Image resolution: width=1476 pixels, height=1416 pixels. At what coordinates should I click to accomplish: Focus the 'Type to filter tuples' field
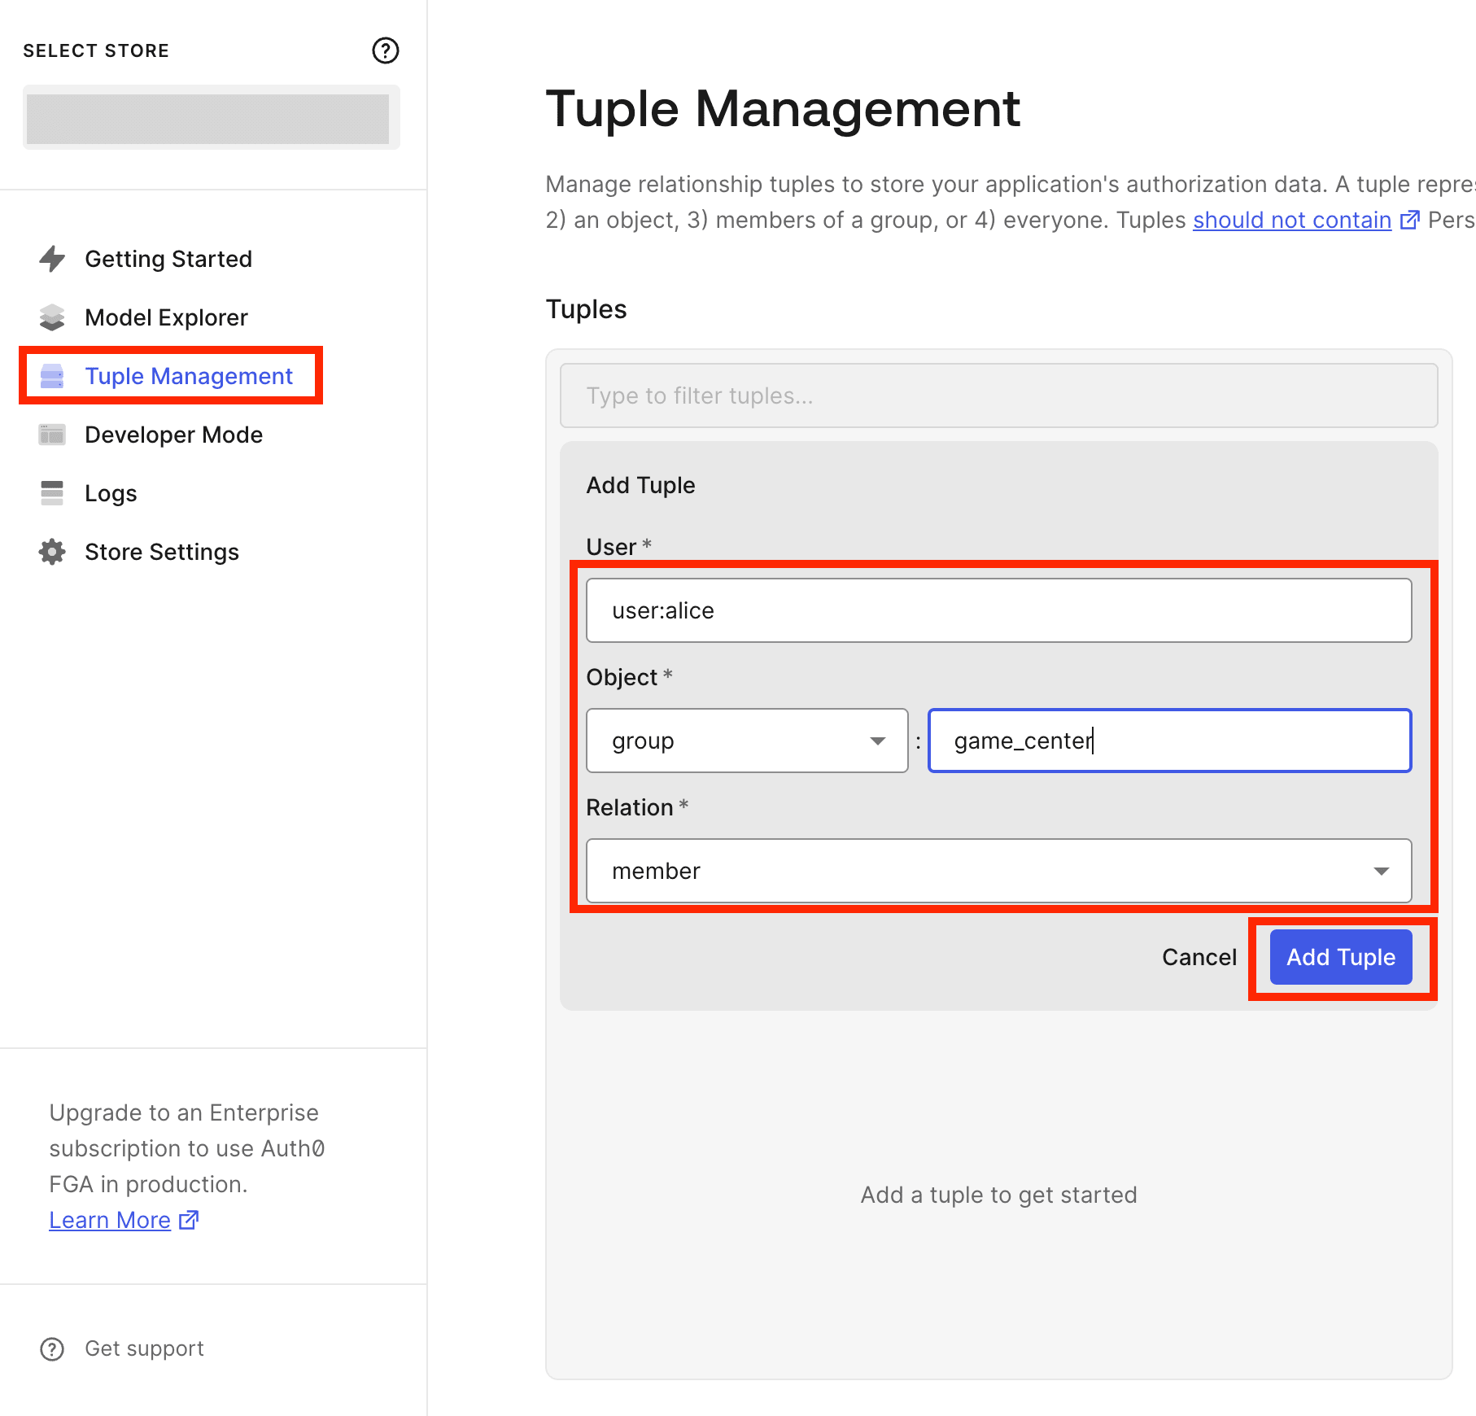click(998, 396)
